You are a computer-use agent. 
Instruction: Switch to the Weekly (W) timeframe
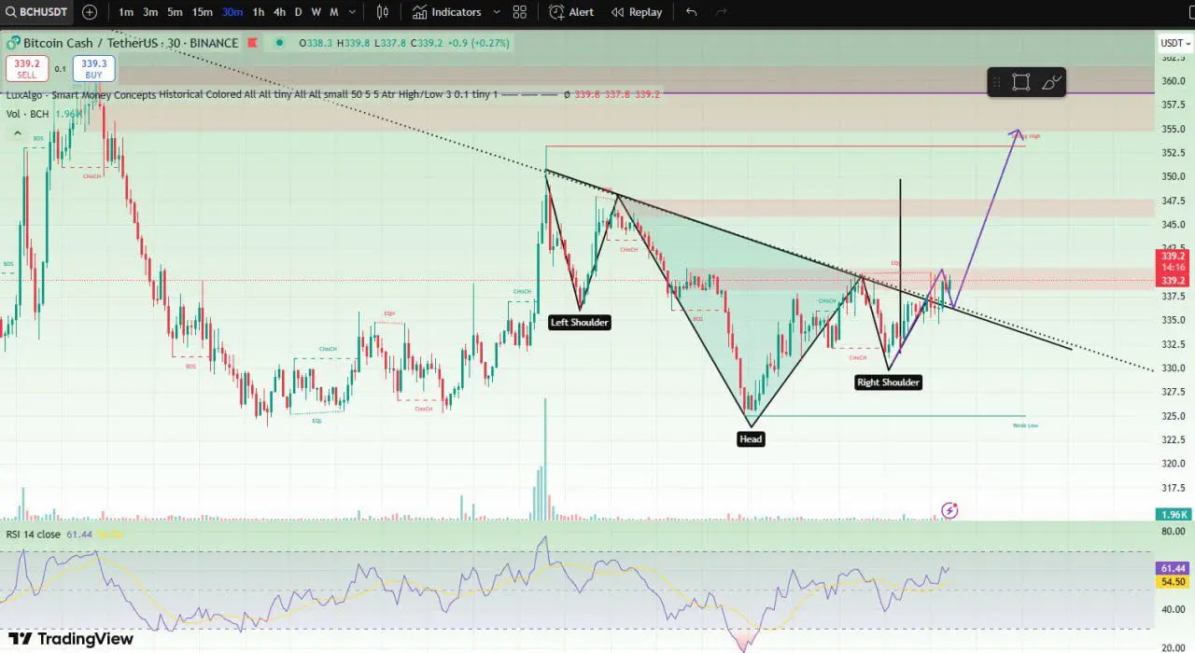[316, 12]
